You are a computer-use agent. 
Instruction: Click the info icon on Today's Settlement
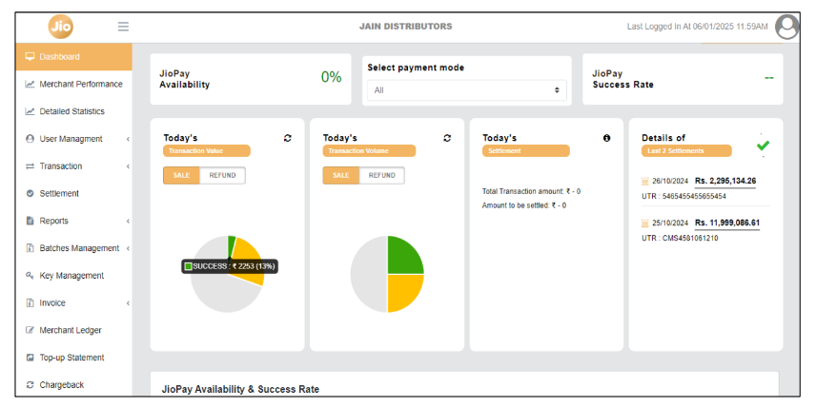click(606, 138)
